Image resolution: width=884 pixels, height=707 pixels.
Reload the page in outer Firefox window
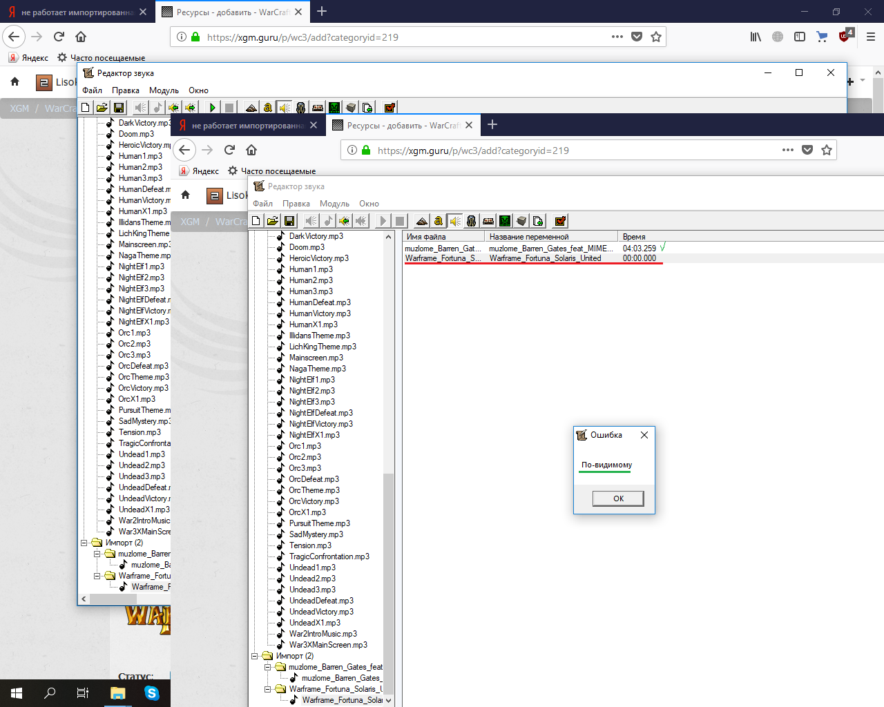coord(59,37)
